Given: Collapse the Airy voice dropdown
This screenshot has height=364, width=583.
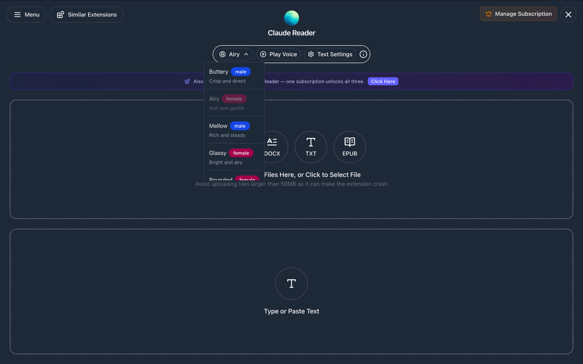Looking at the screenshot, I should (234, 54).
